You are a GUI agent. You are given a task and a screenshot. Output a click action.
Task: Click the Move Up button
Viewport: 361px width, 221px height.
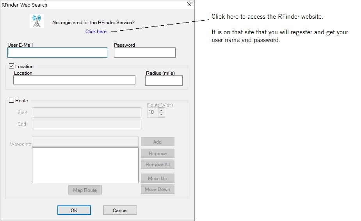click(158, 178)
